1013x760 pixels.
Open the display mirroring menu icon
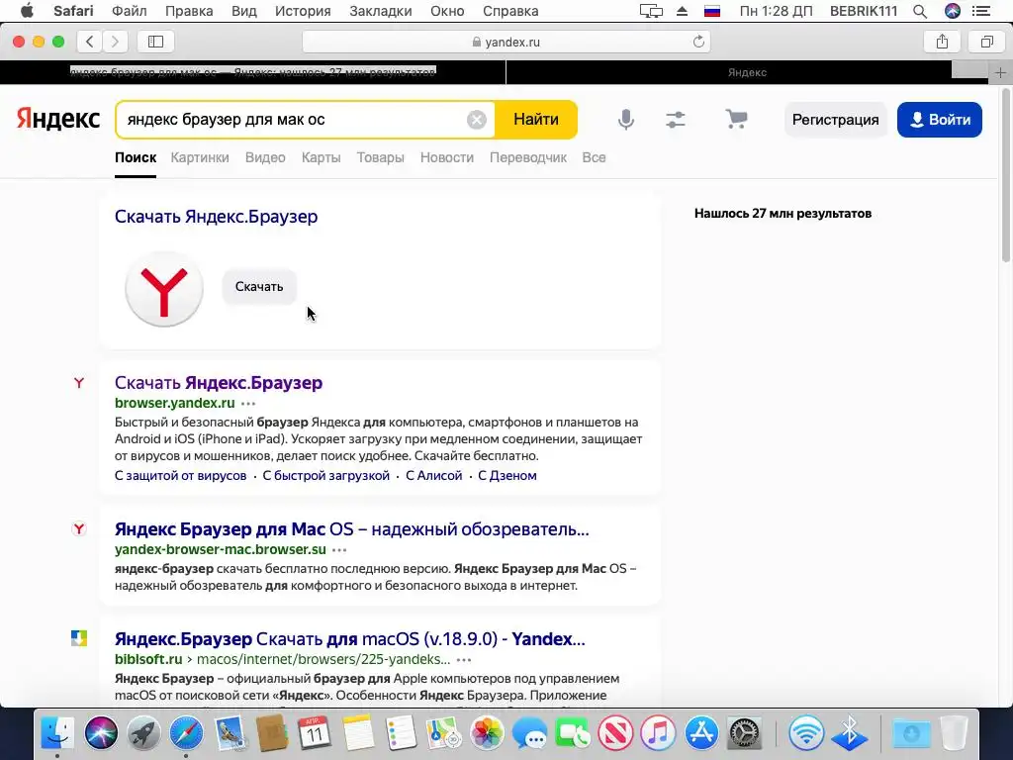[651, 11]
